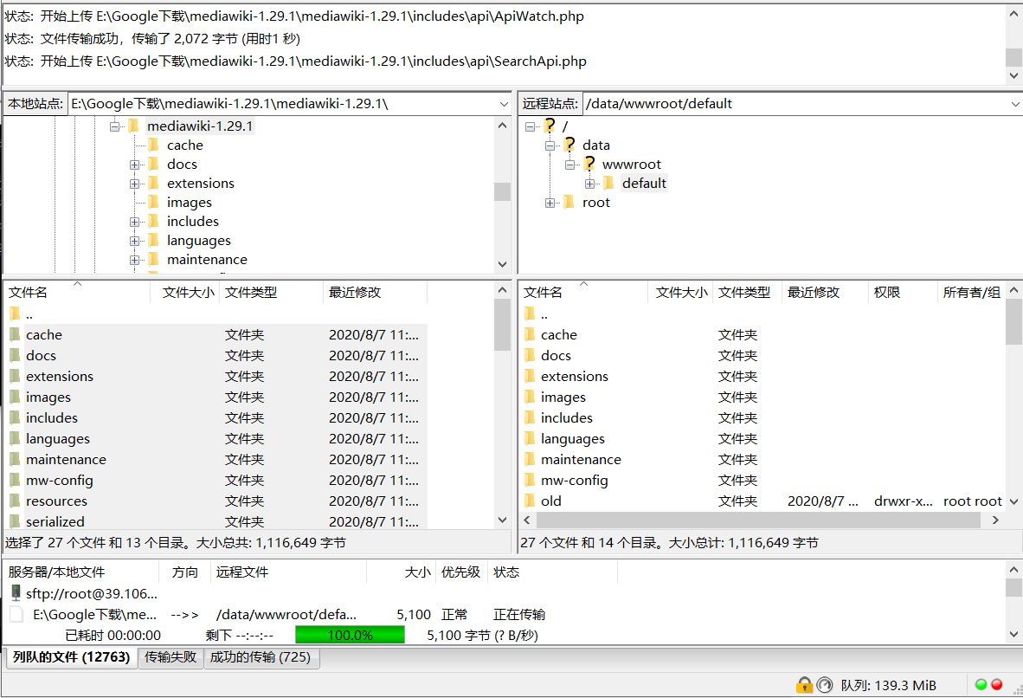
Task: Click the lock encryption icon in status bar
Action: [804, 685]
